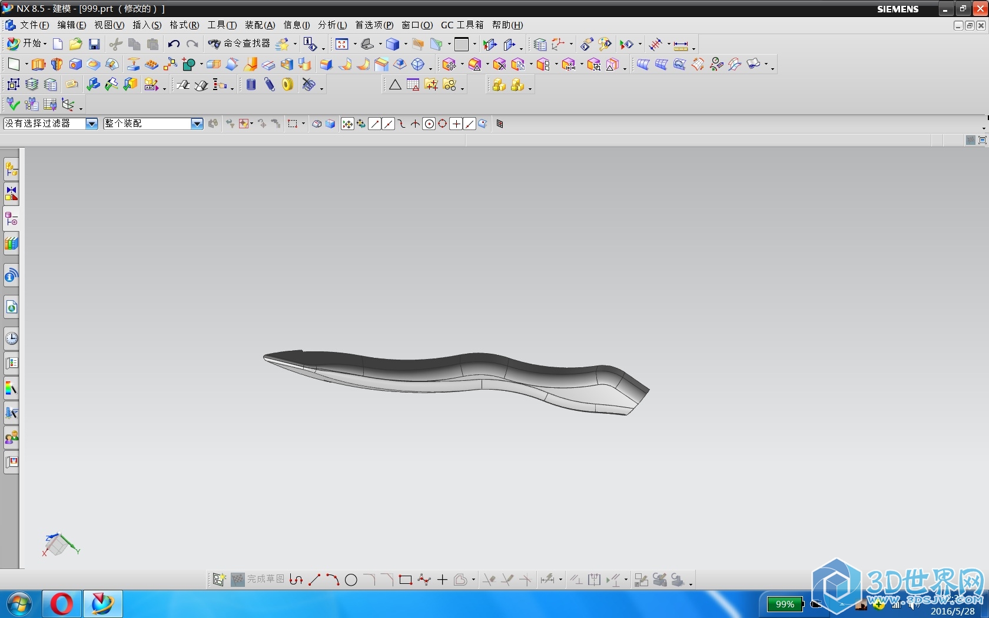
Task: Click the Edit Object Display palette icon
Action: pyautogui.click(x=604, y=44)
